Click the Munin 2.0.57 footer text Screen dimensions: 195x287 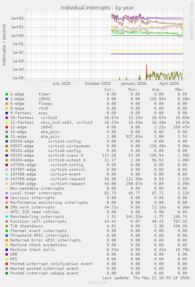pyautogui.click(x=97, y=283)
